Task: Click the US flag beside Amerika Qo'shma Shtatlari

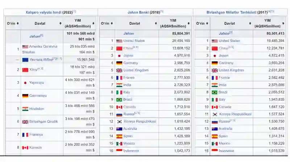Action: click(25, 47)
